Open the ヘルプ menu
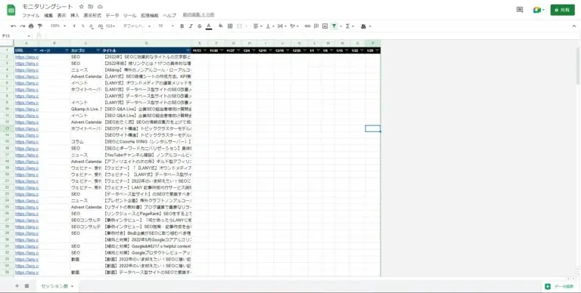The width and height of the screenshot is (581, 293). coord(169,16)
